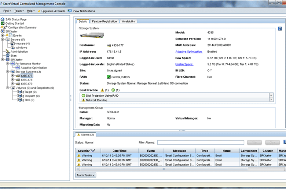The width and height of the screenshot is (286, 189).
Task: Select 4335-177 in the tree
Action: [x=26, y=75]
